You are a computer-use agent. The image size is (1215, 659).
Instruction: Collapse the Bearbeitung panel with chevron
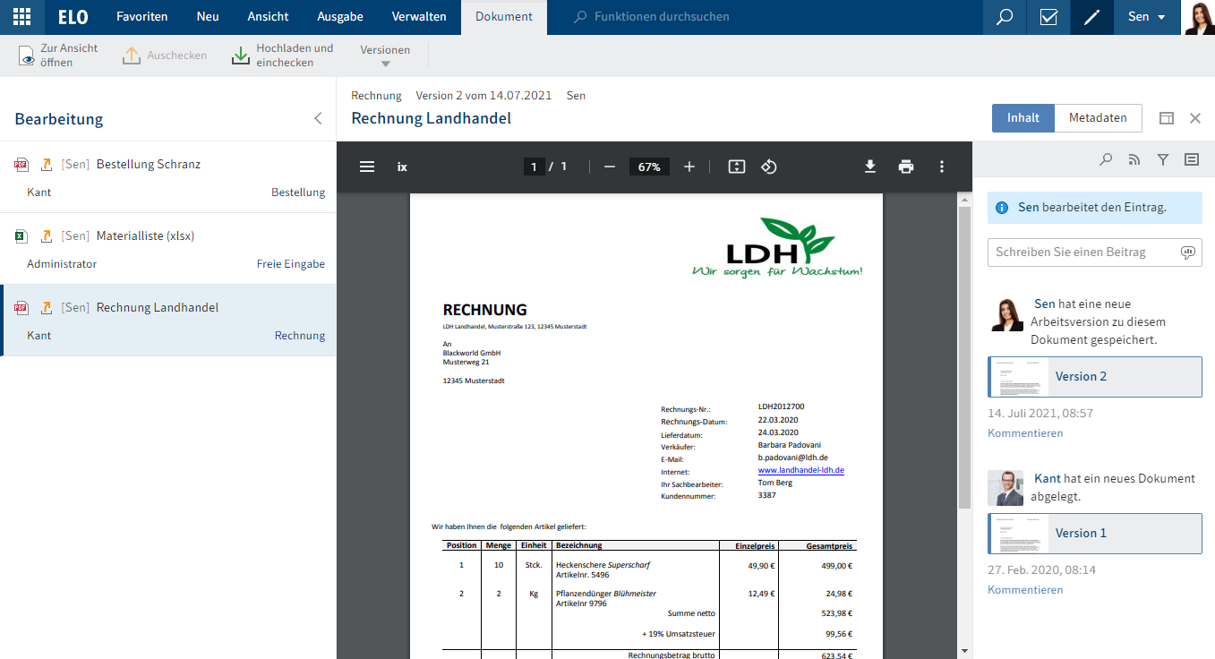pos(318,118)
